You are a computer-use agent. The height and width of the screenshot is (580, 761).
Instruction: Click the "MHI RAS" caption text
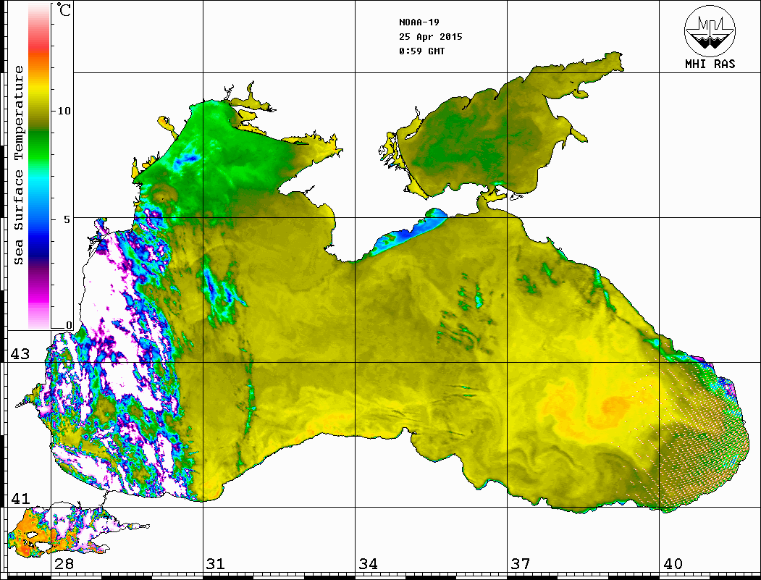(710, 64)
